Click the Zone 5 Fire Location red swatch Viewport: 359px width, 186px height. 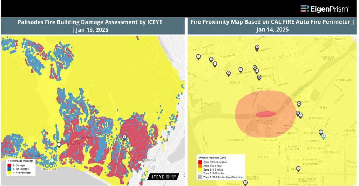point(200,162)
